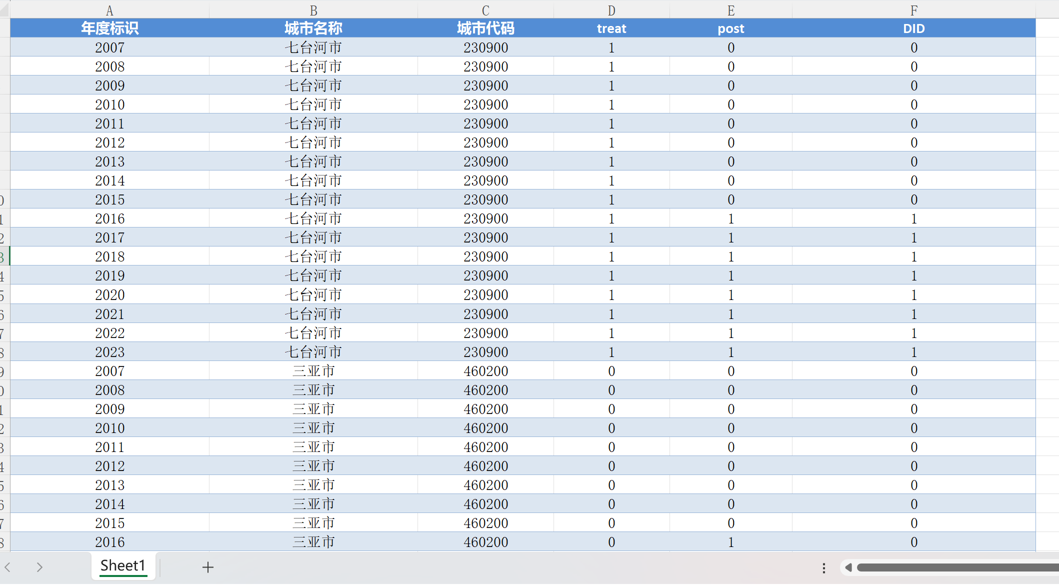The image size is (1059, 585).
Task: Select column B header
Action: click(x=313, y=10)
